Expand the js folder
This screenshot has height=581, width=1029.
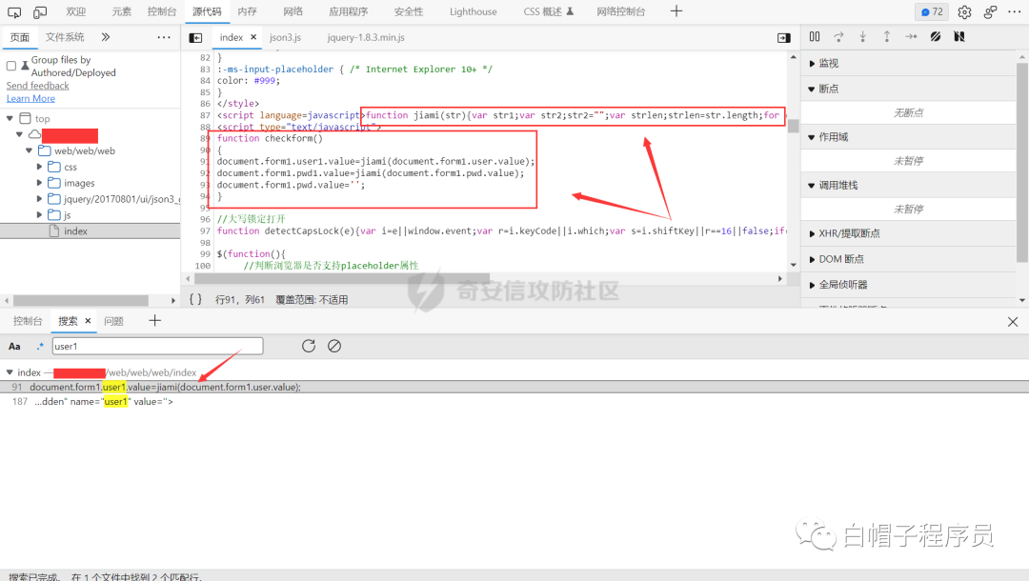39,215
